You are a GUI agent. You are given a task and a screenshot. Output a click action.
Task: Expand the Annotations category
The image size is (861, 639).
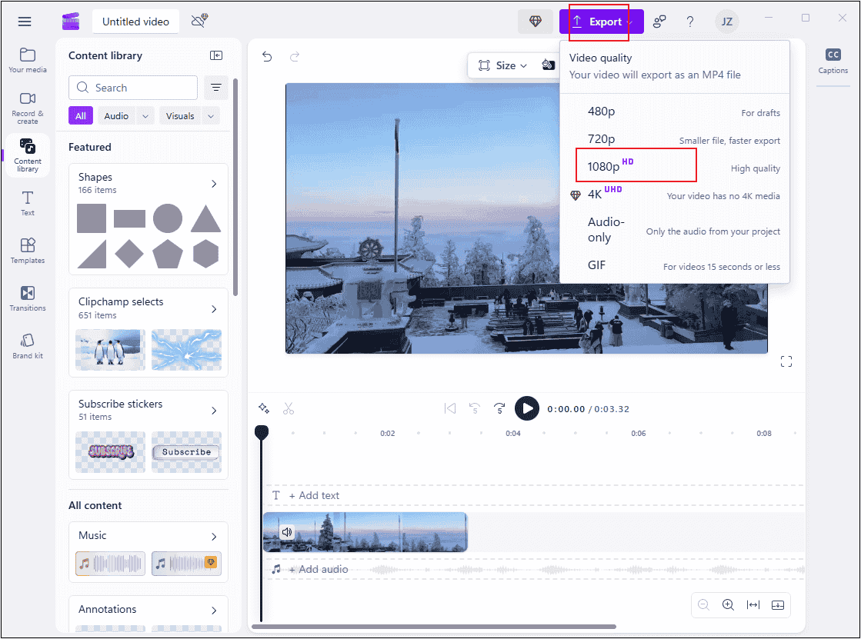(214, 610)
